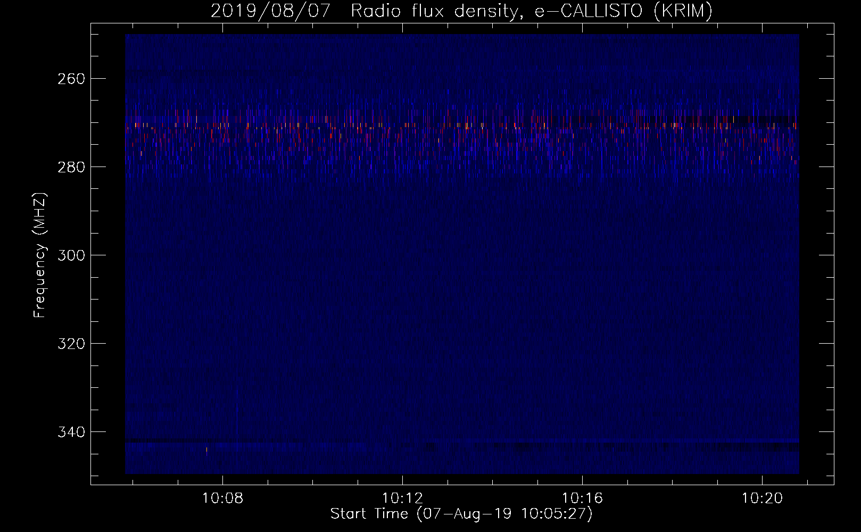The image size is (861, 532).
Task: Click the 'Frequency (MHZ)' axis label
Action: (x=40, y=255)
